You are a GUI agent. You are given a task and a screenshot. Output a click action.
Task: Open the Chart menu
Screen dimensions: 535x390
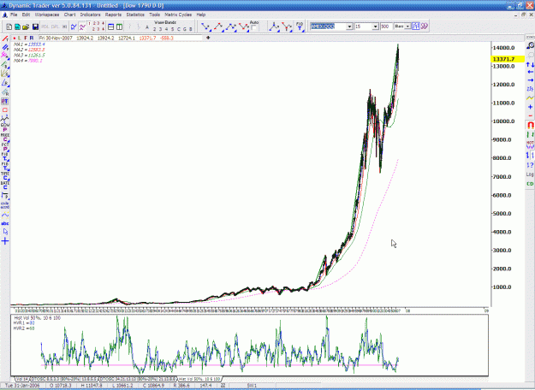[69, 15]
